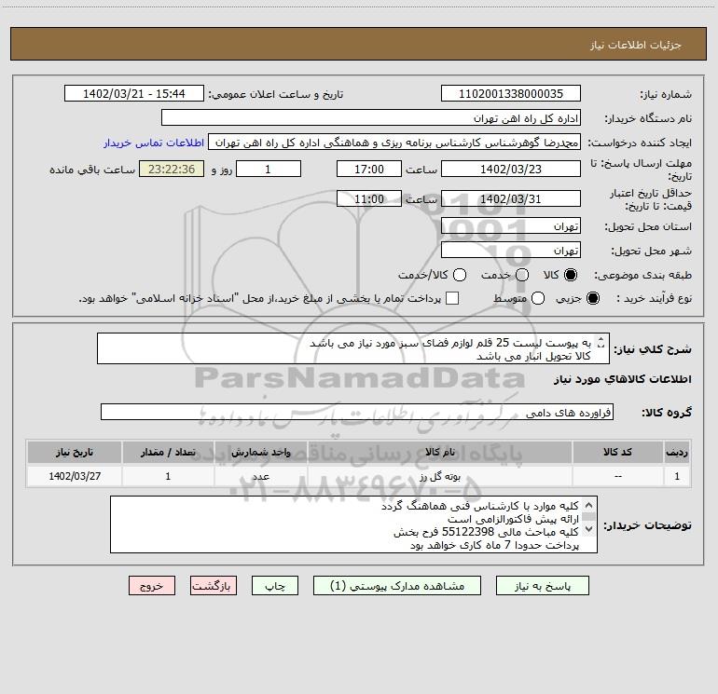The width and height of the screenshot is (718, 694).
Task: Click the 'بازگشت' back button
Action: [x=214, y=586]
